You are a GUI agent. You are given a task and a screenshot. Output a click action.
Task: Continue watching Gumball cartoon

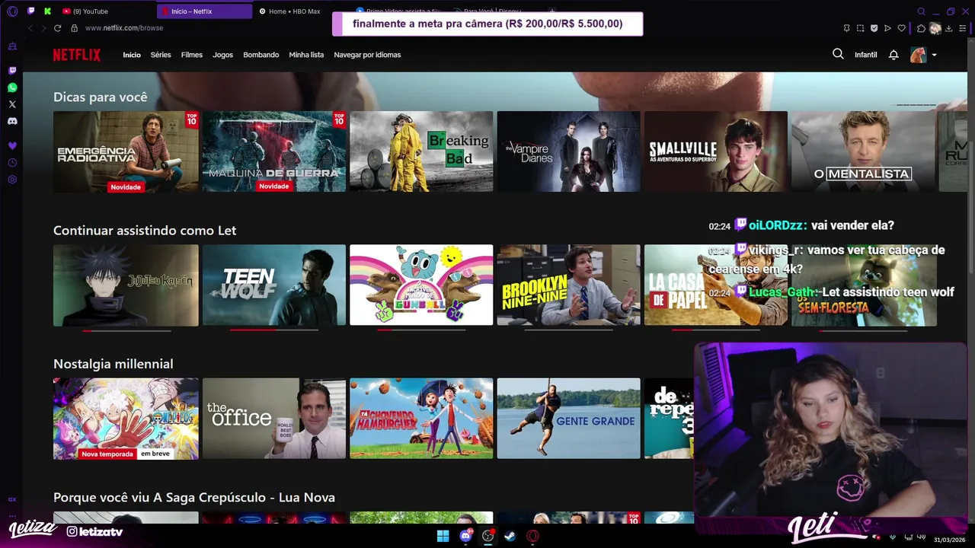point(421,285)
